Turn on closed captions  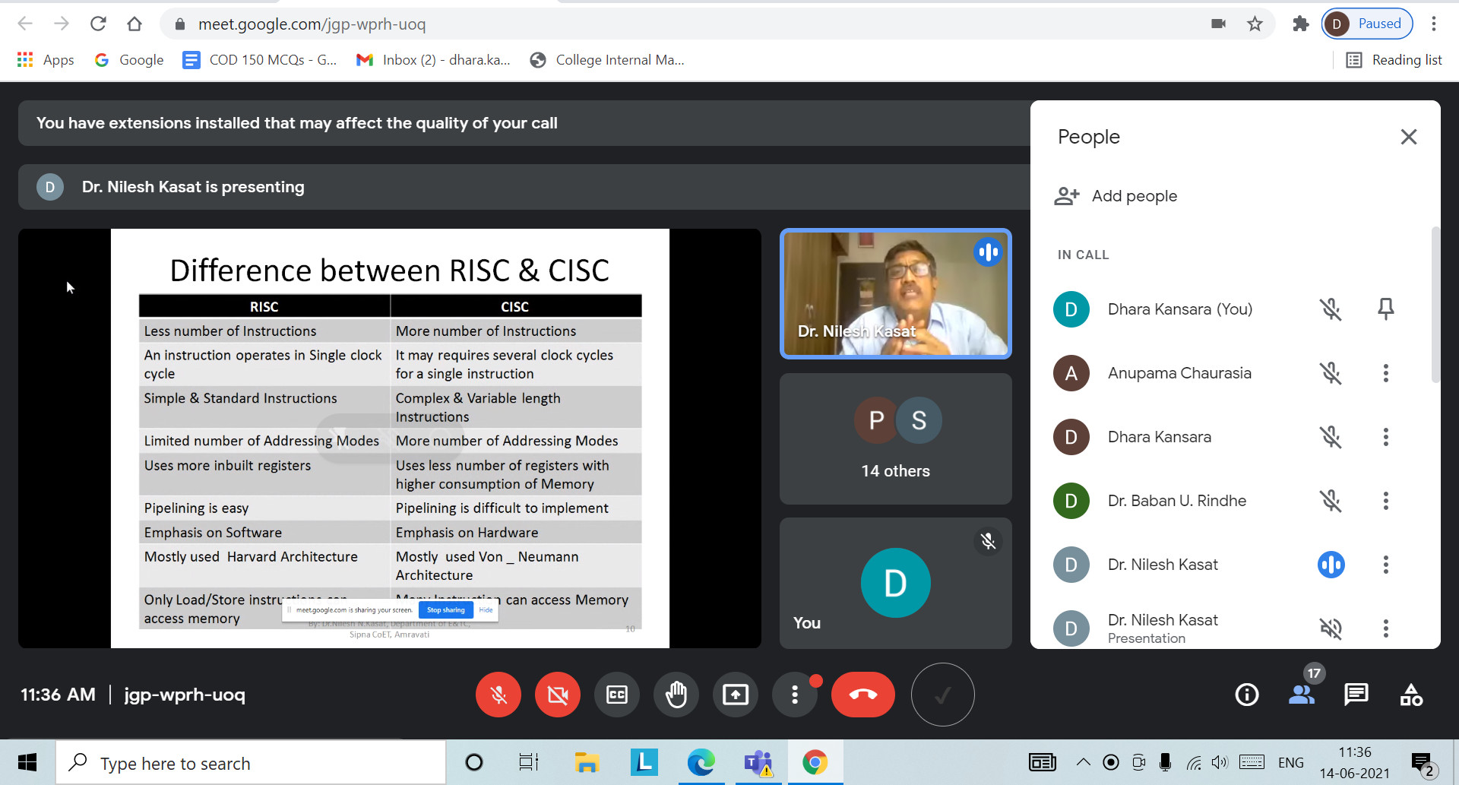616,695
